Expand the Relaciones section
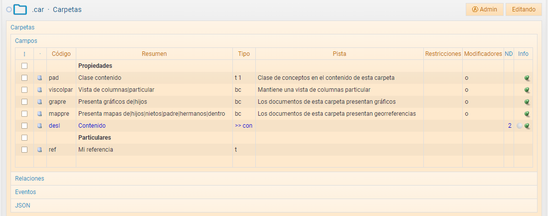This screenshot has width=548, height=216. click(x=29, y=178)
